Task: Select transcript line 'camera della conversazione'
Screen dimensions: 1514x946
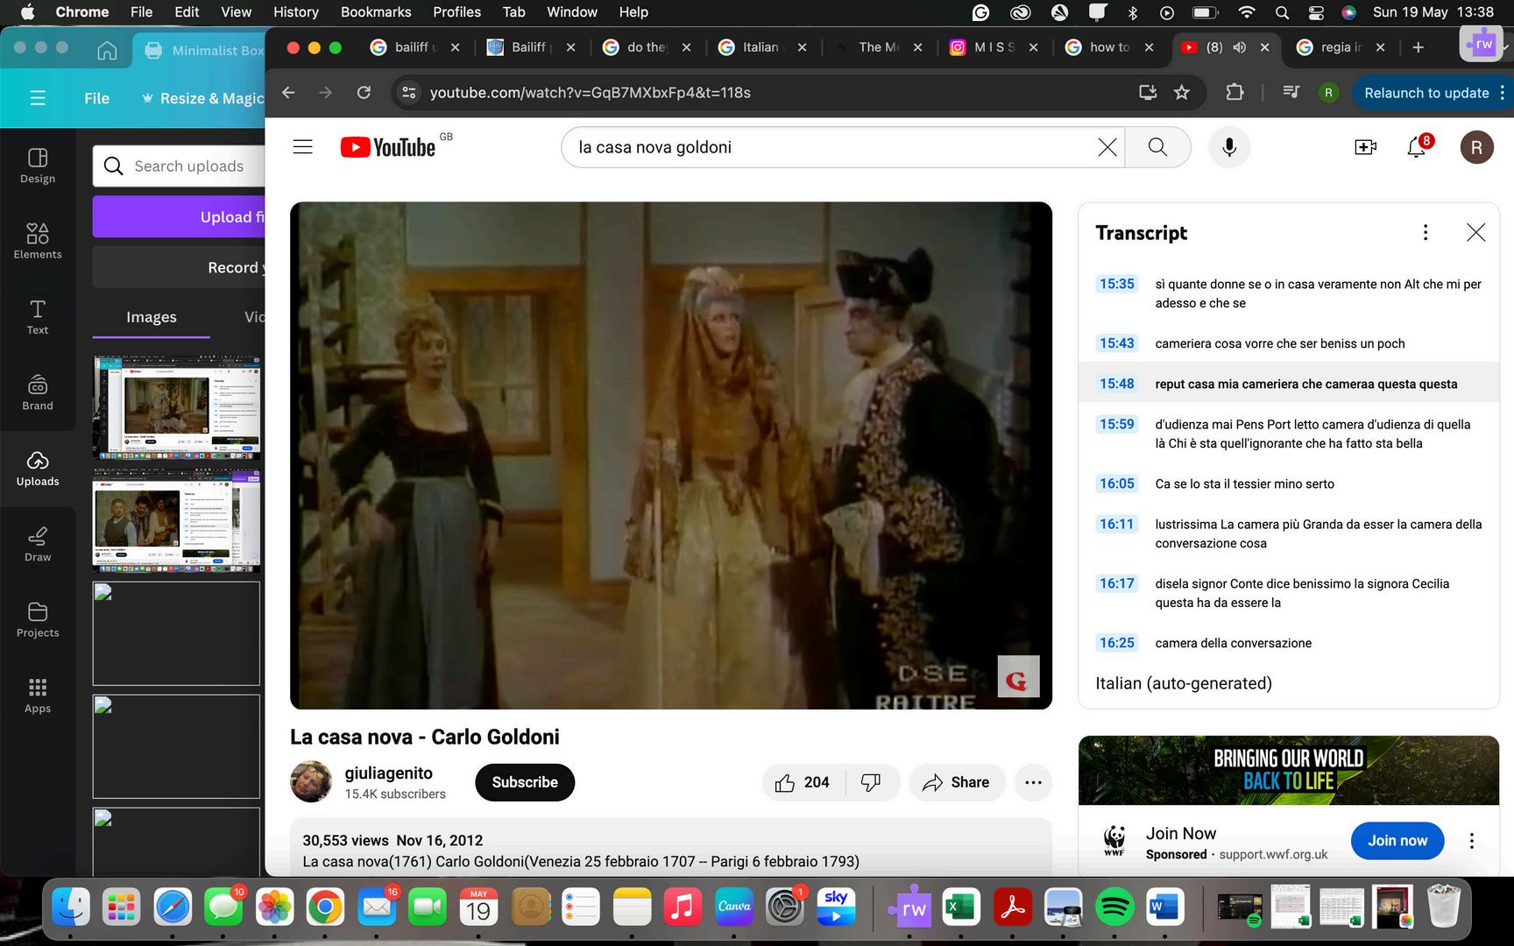Action: pos(1289,643)
